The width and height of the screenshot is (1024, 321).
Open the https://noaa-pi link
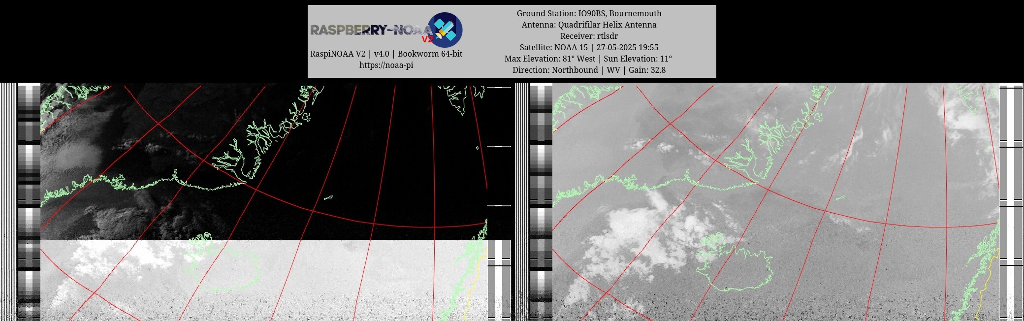point(386,65)
